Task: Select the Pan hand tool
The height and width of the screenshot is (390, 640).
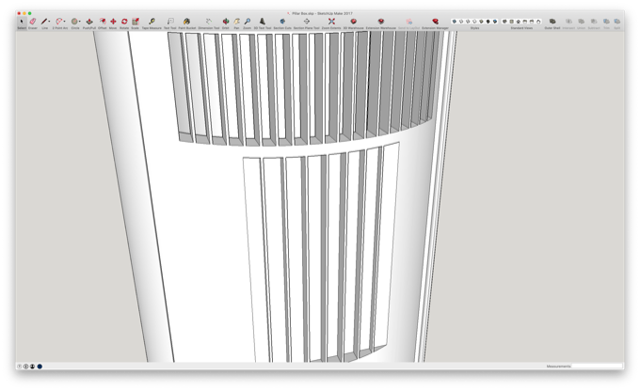Action: point(236,22)
